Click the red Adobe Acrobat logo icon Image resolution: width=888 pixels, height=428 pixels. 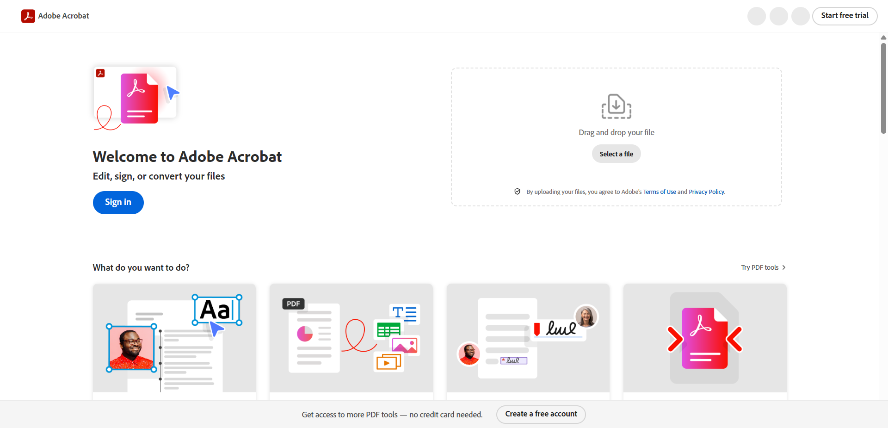(x=28, y=16)
